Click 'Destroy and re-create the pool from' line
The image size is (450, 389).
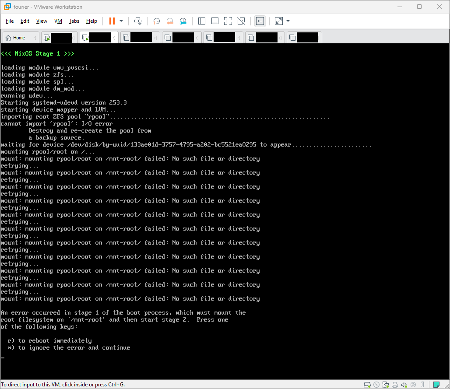coord(90,131)
